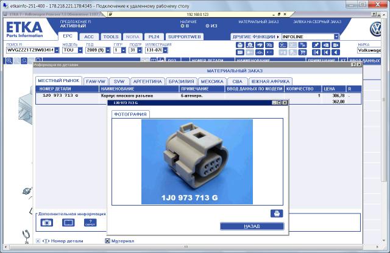Switch to the ACC tab
390x253 pixels.
pos(89,36)
